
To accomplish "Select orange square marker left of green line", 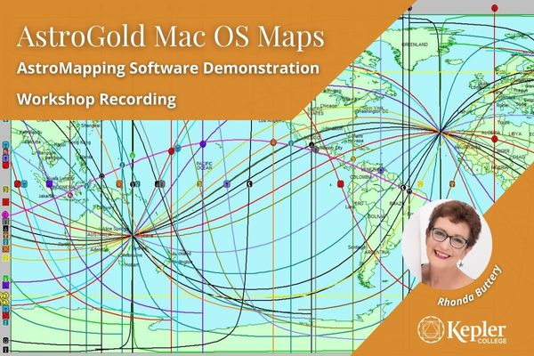I will point(119,184).
